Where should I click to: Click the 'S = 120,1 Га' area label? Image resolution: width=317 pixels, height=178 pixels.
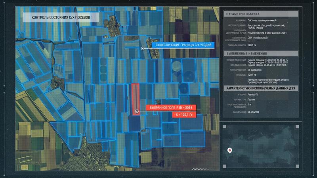coord(185,115)
